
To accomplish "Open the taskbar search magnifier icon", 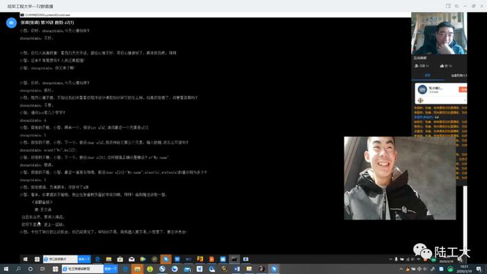I will [x=18, y=268].
